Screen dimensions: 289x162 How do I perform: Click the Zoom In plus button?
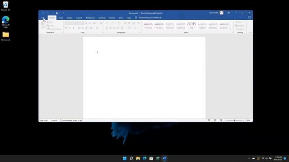243,120
